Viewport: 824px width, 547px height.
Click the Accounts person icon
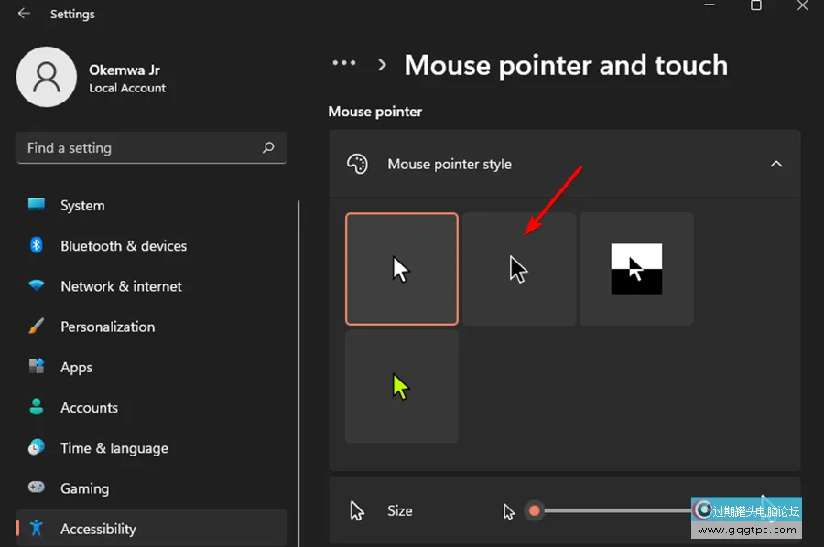[x=37, y=407]
